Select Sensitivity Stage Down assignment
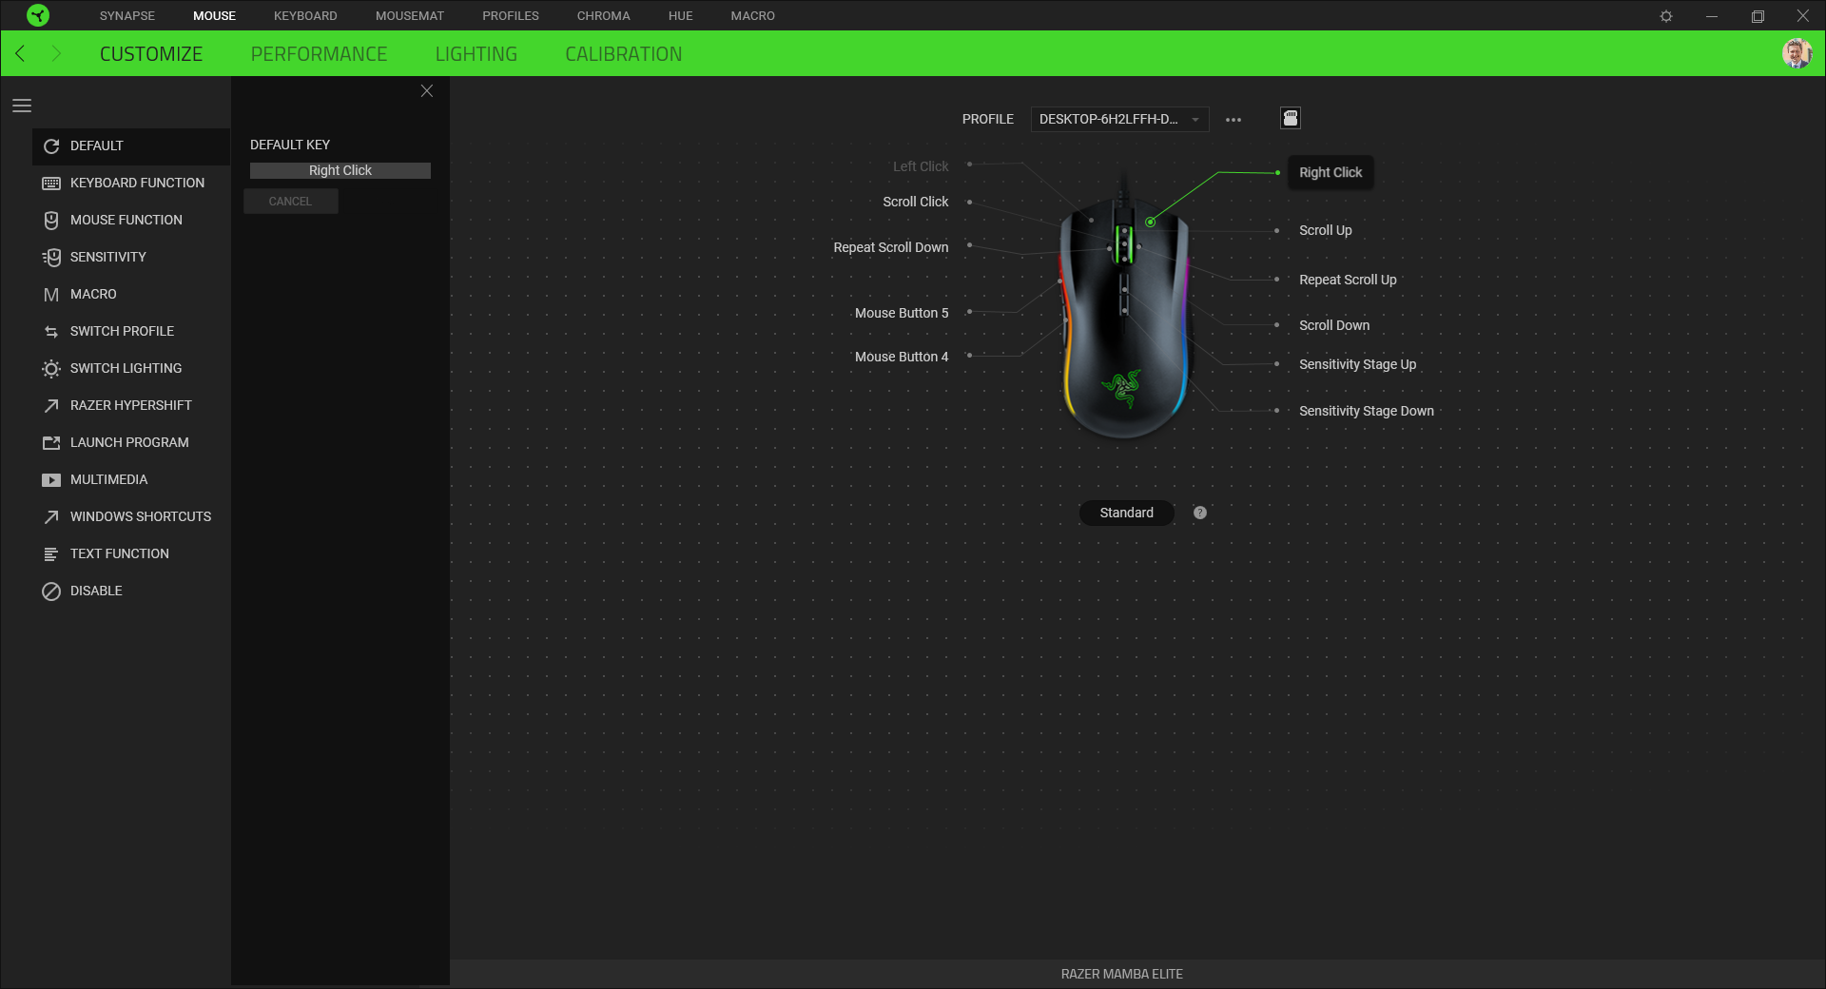This screenshot has width=1826, height=989. coord(1367,411)
